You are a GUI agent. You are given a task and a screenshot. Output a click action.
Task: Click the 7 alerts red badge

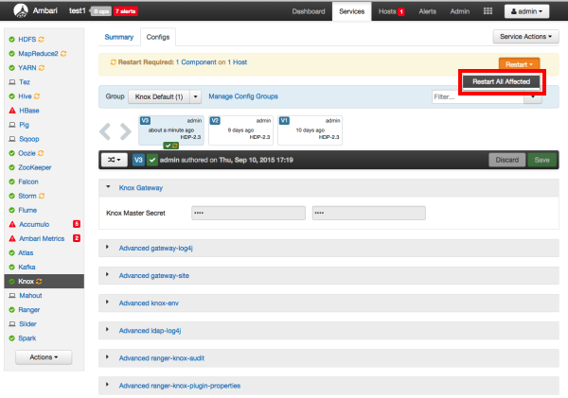[x=125, y=11]
